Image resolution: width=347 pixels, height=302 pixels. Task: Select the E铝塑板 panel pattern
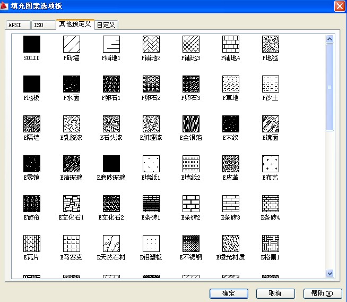151,244
